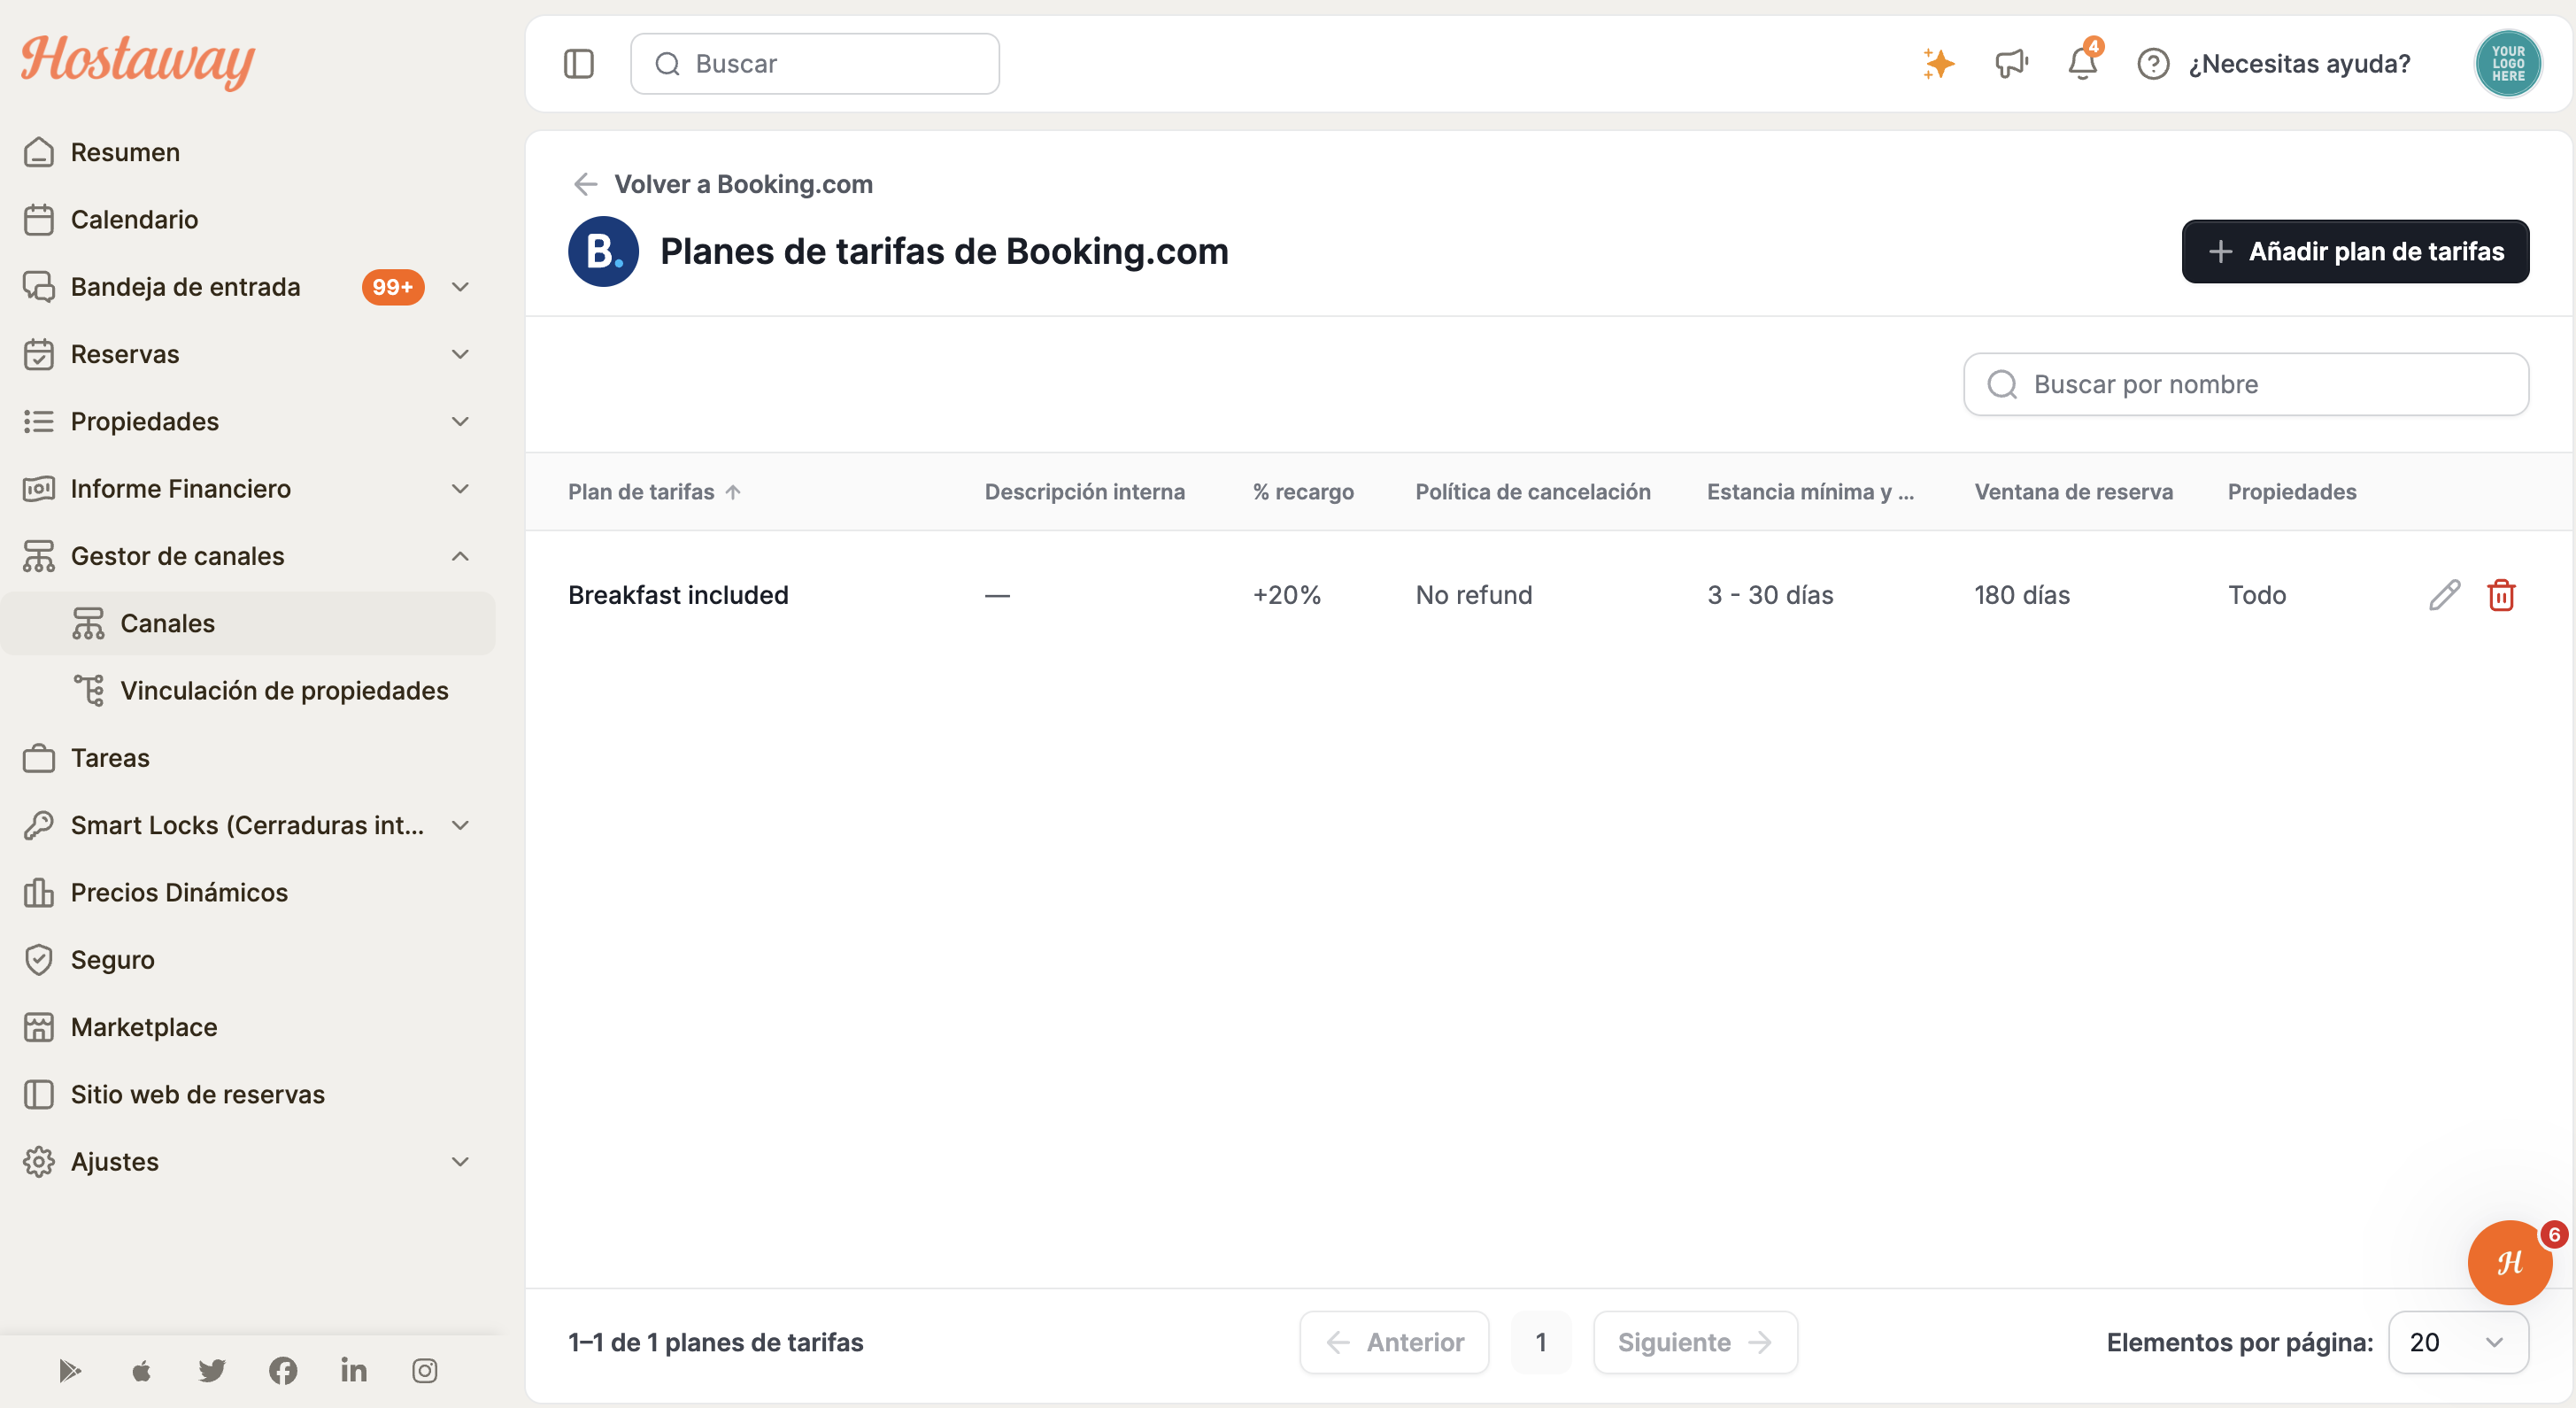2576x1408 pixels.
Task: Select page 1 in pagination
Action: (x=1541, y=1342)
